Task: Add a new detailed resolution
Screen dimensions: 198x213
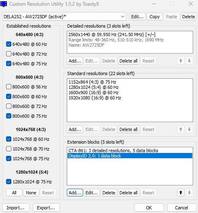Action: [75, 61]
